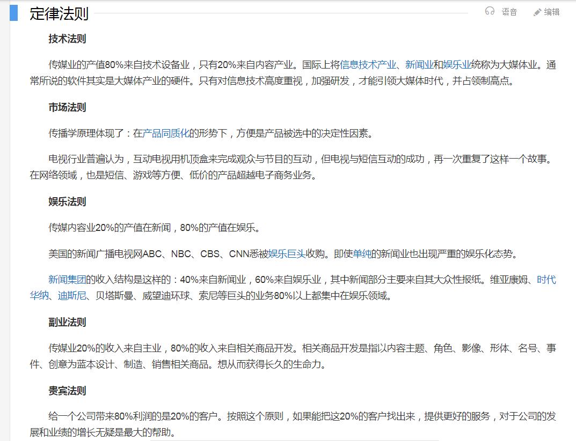Select the 定律法则 section heading
The height and width of the screenshot is (441, 576).
pyautogui.click(x=59, y=13)
